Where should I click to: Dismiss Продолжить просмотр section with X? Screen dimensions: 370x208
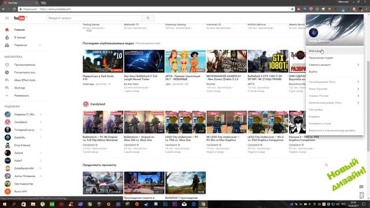tap(326, 165)
